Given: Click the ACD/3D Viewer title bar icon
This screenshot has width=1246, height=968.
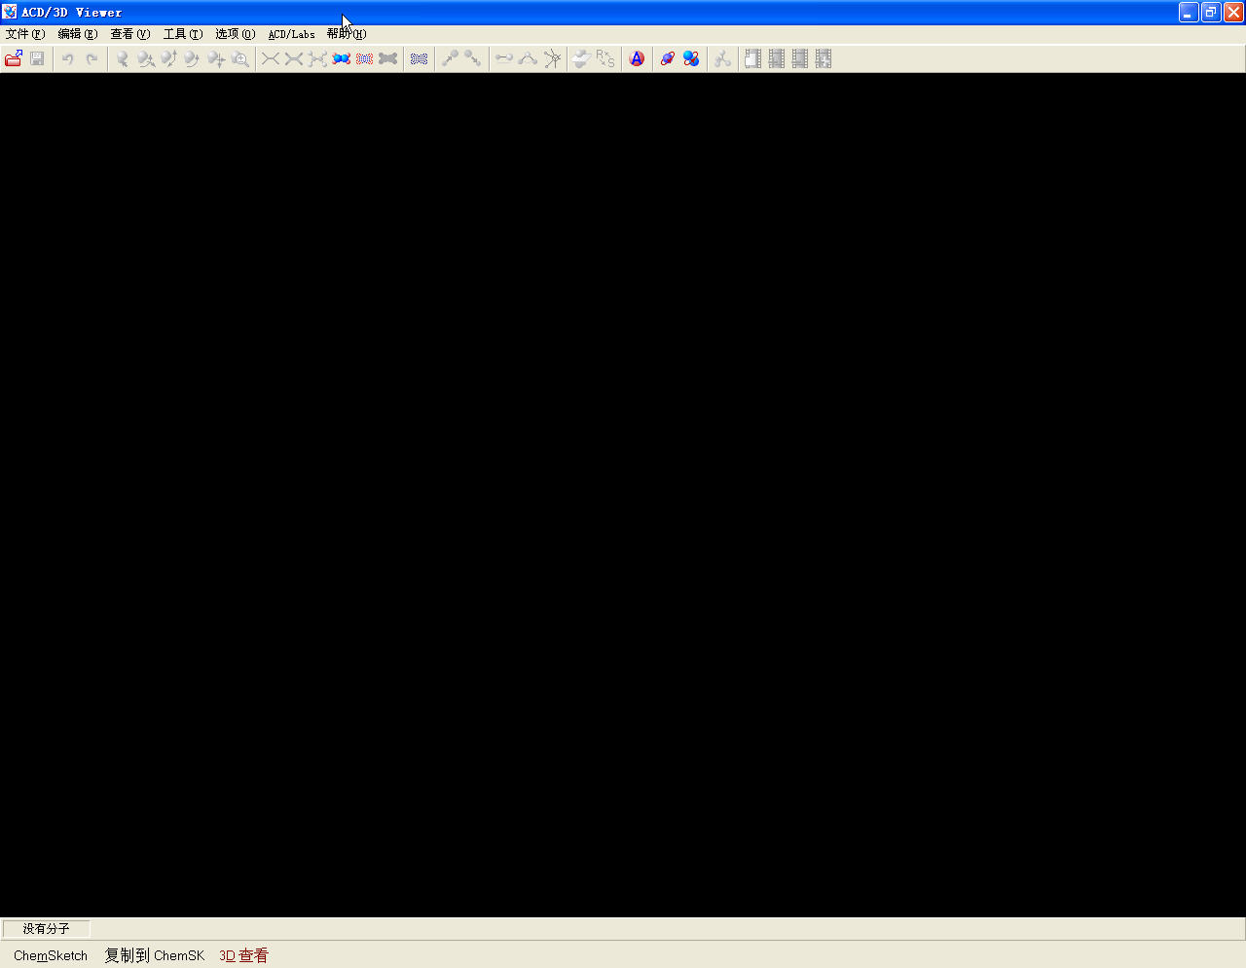Looking at the screenshot, I should click(10, 12).
